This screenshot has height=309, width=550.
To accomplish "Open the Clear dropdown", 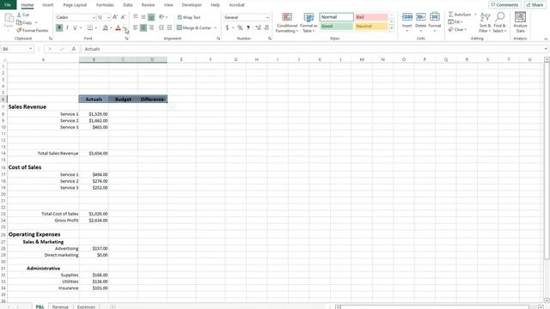I will click(457, 30).
